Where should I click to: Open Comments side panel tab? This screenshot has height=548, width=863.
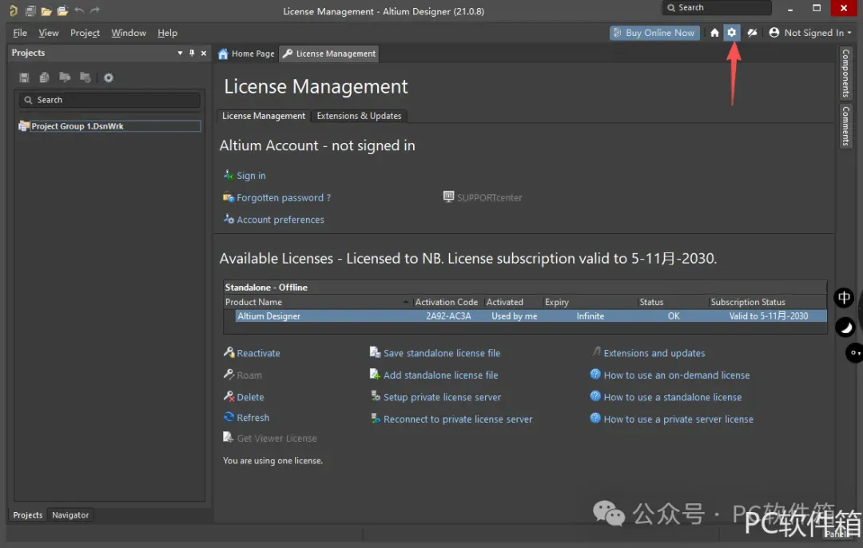(846, 125)
